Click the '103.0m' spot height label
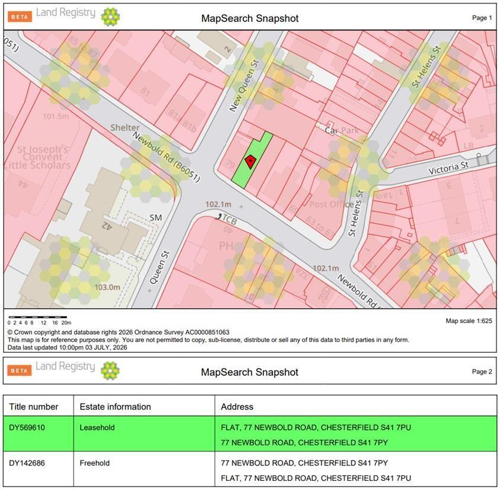 pyautogui.click(x=107, y=287)
